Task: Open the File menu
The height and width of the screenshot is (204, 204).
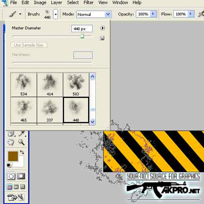Action: (13, 3)
